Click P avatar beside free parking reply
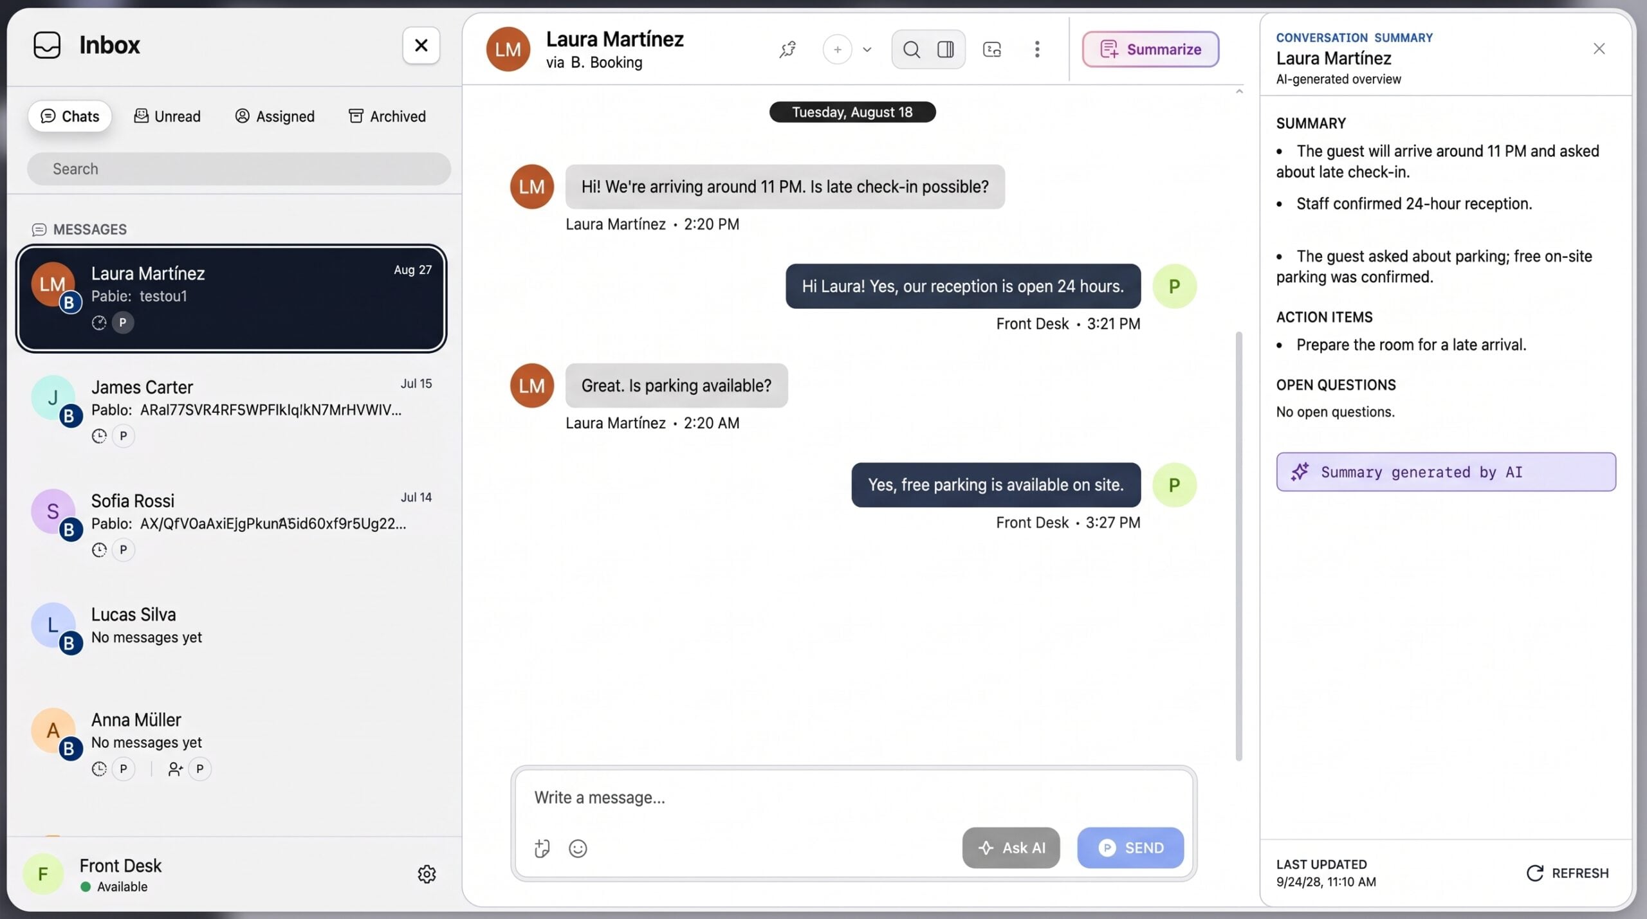 1174,485
